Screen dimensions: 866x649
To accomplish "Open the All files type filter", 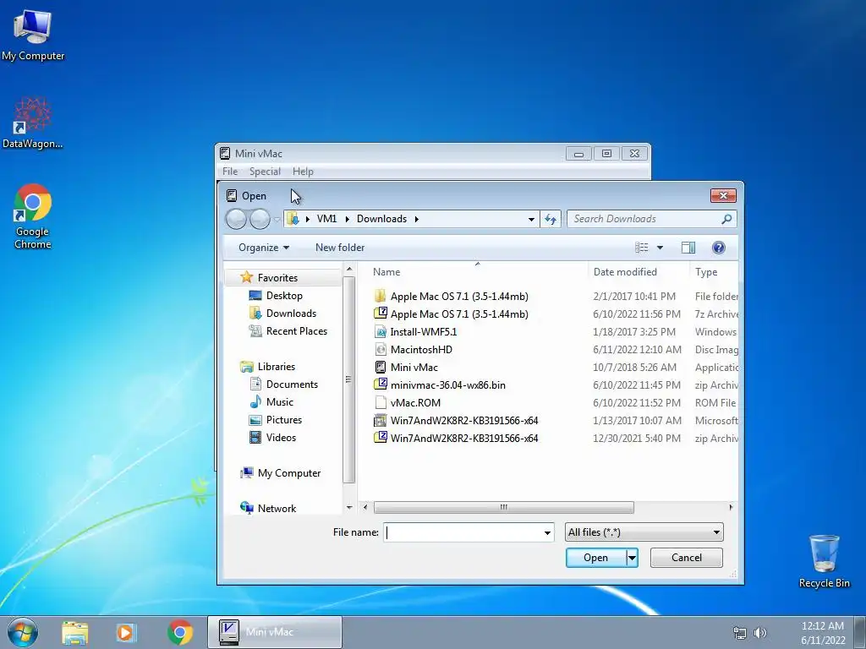I will pyautogui.click(x=644, y=532).
